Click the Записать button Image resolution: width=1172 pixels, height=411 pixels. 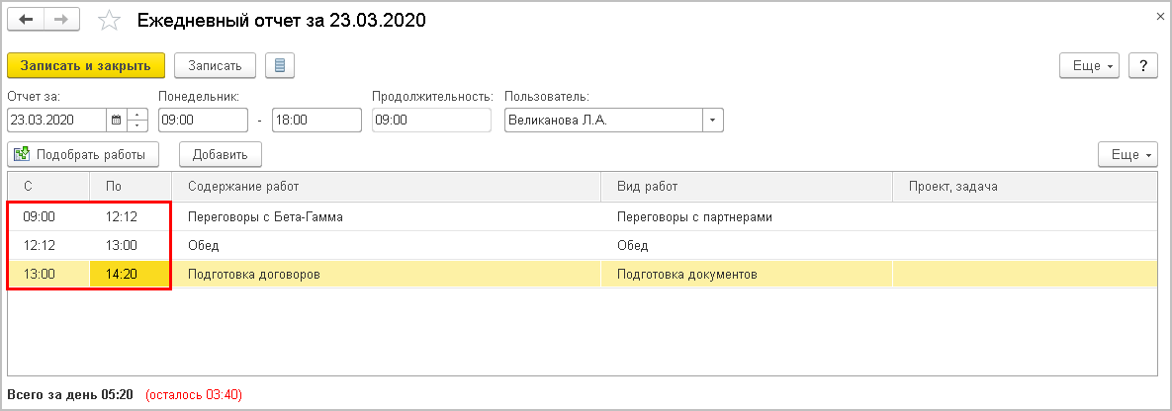click(215, 65)
